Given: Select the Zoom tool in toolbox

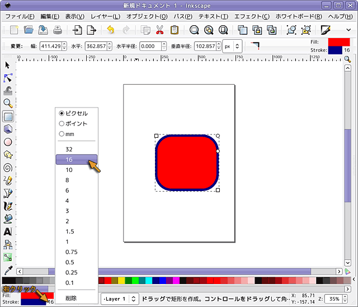Looking at the screenshot, I should (8, 103).
